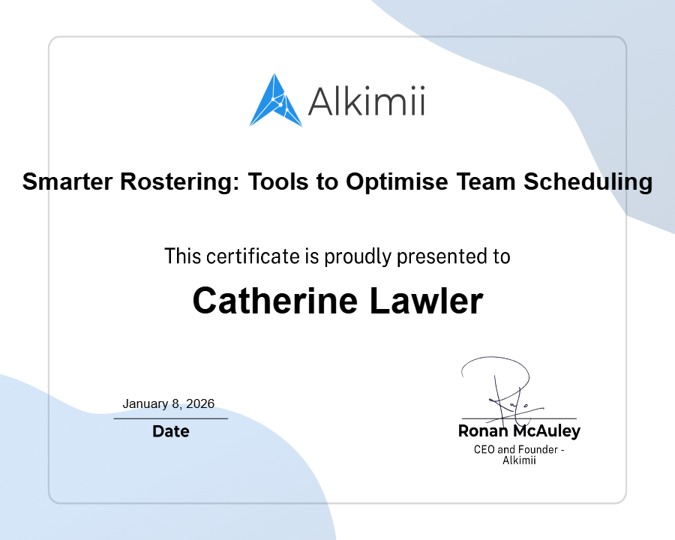Viewport: 675px width, 540px height.
Task: Click the recipient name Catherine Lawler
Action: 339,301
